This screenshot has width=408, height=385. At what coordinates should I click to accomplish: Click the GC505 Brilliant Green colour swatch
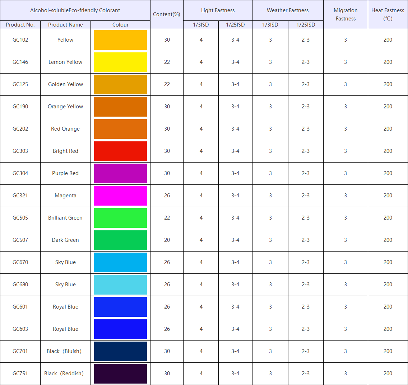click(120, 218)
